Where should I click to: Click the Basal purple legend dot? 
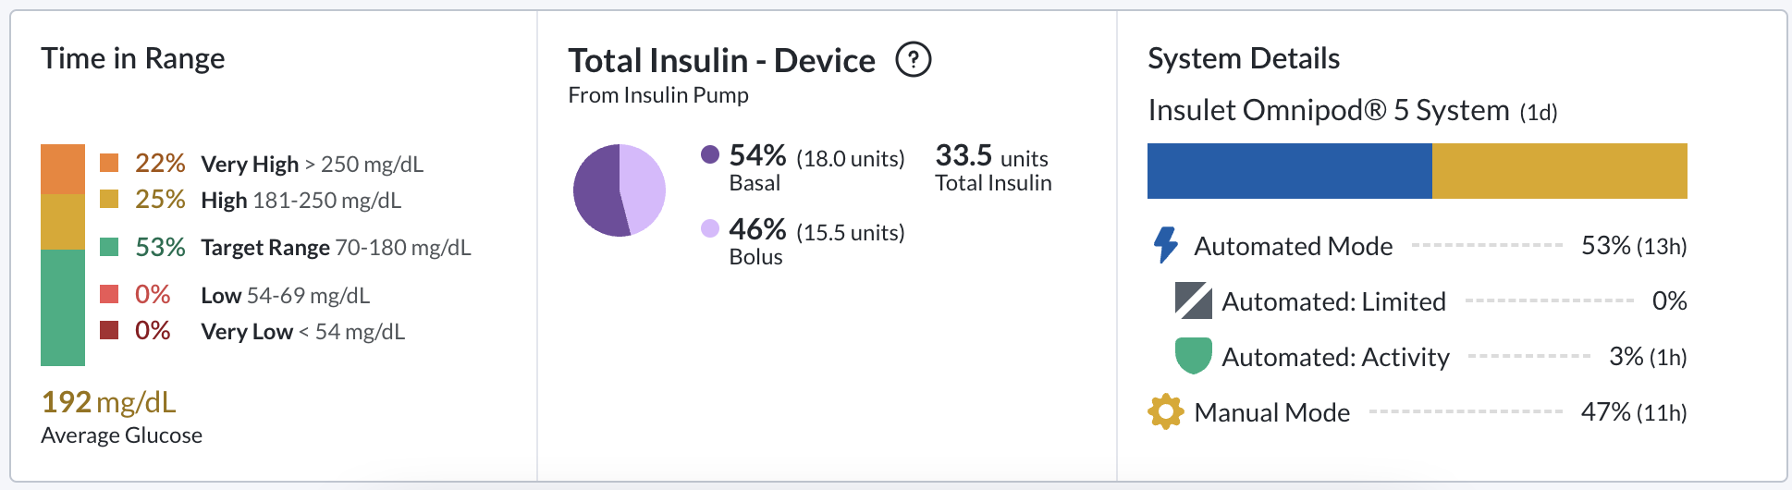710,154
